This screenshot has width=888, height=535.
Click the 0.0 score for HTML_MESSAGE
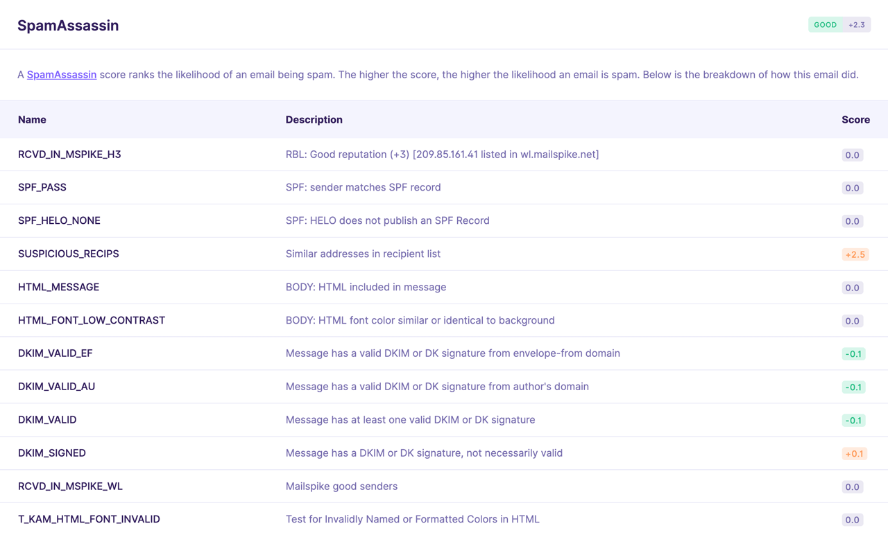(x=853, y=288)
